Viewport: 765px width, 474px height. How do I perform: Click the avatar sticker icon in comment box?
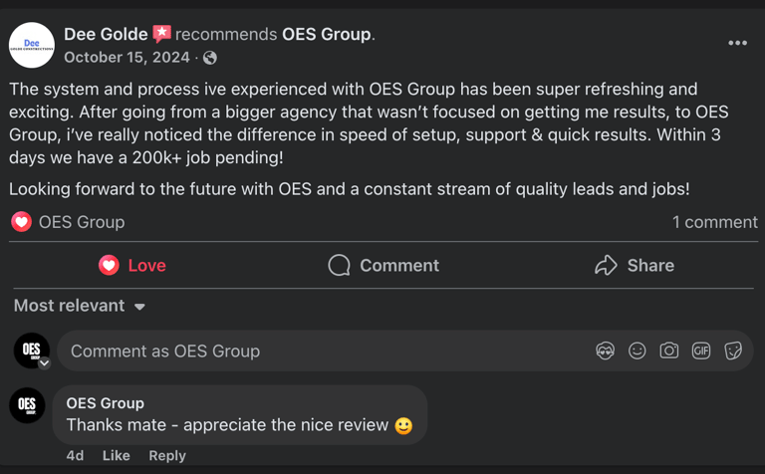[605, 351]
